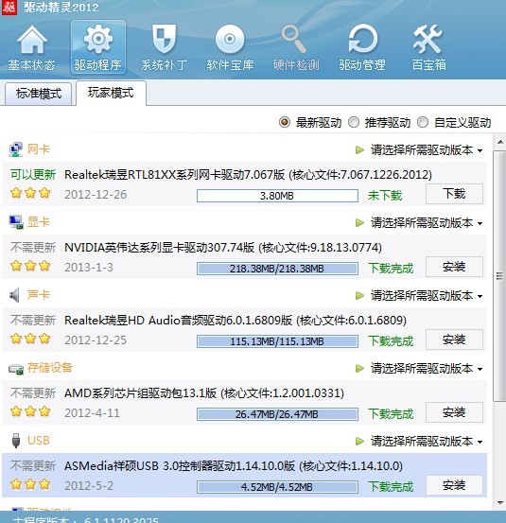Select the 推荐驱动 radio button
The height and width of the screenshot is (523, 506).
354,122
